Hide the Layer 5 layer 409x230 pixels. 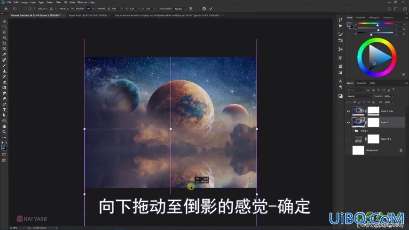pos(348,122)
